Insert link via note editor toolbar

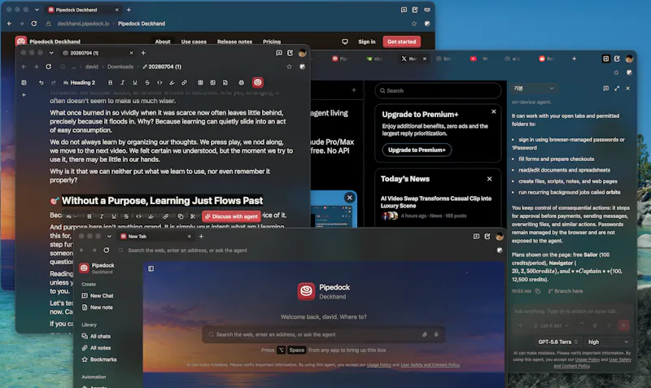184,83
